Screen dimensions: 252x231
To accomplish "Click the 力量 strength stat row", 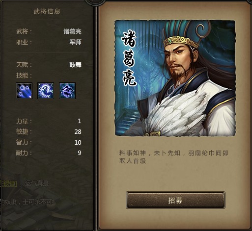I will coord(49,121).
